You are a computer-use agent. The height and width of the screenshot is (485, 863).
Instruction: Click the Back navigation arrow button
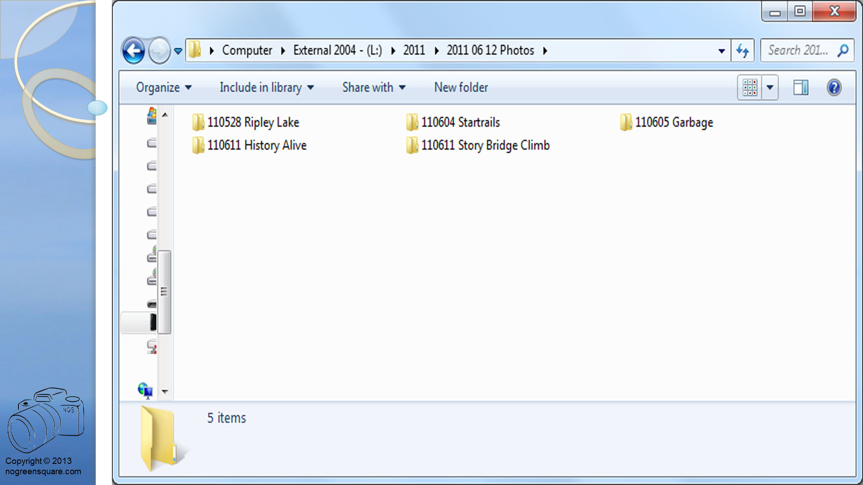point(133,51)
